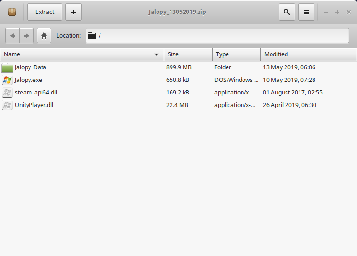
Task: Click the Folder type cell
Action: [x=223, y=67]
